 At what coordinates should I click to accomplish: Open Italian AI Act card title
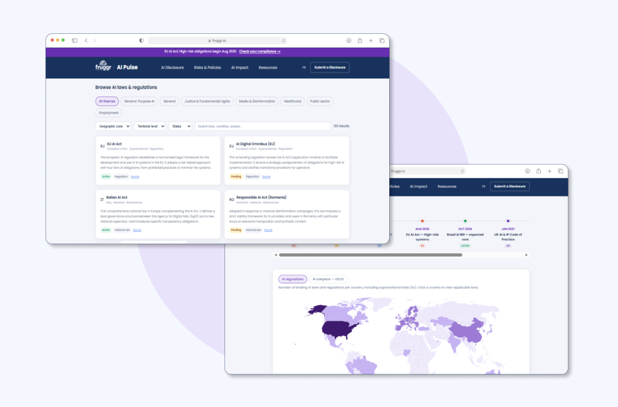116,197
